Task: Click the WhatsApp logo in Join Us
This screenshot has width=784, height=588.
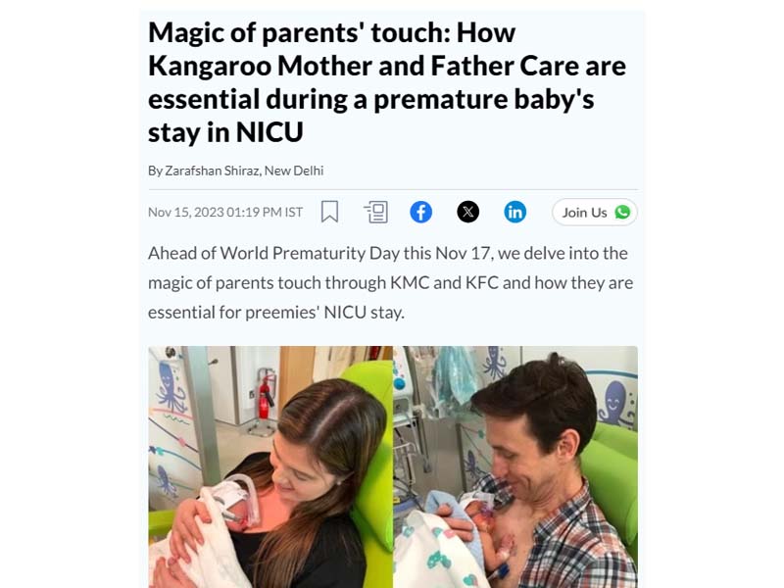Action: pos(622,212)
